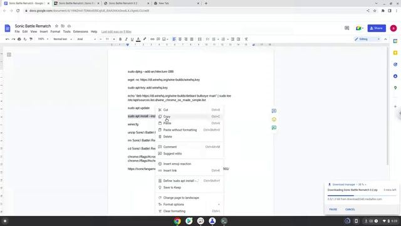Click the Insert link toolbar icon

152,39
